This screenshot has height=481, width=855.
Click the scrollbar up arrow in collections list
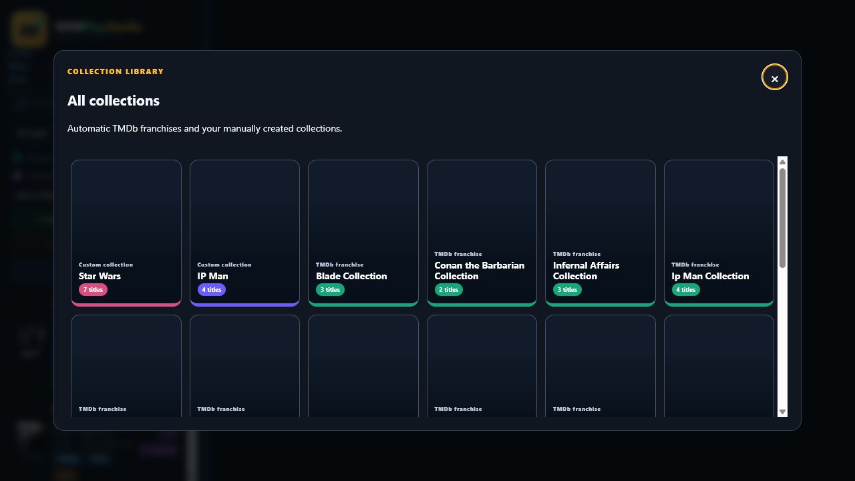tap(782, 162)
